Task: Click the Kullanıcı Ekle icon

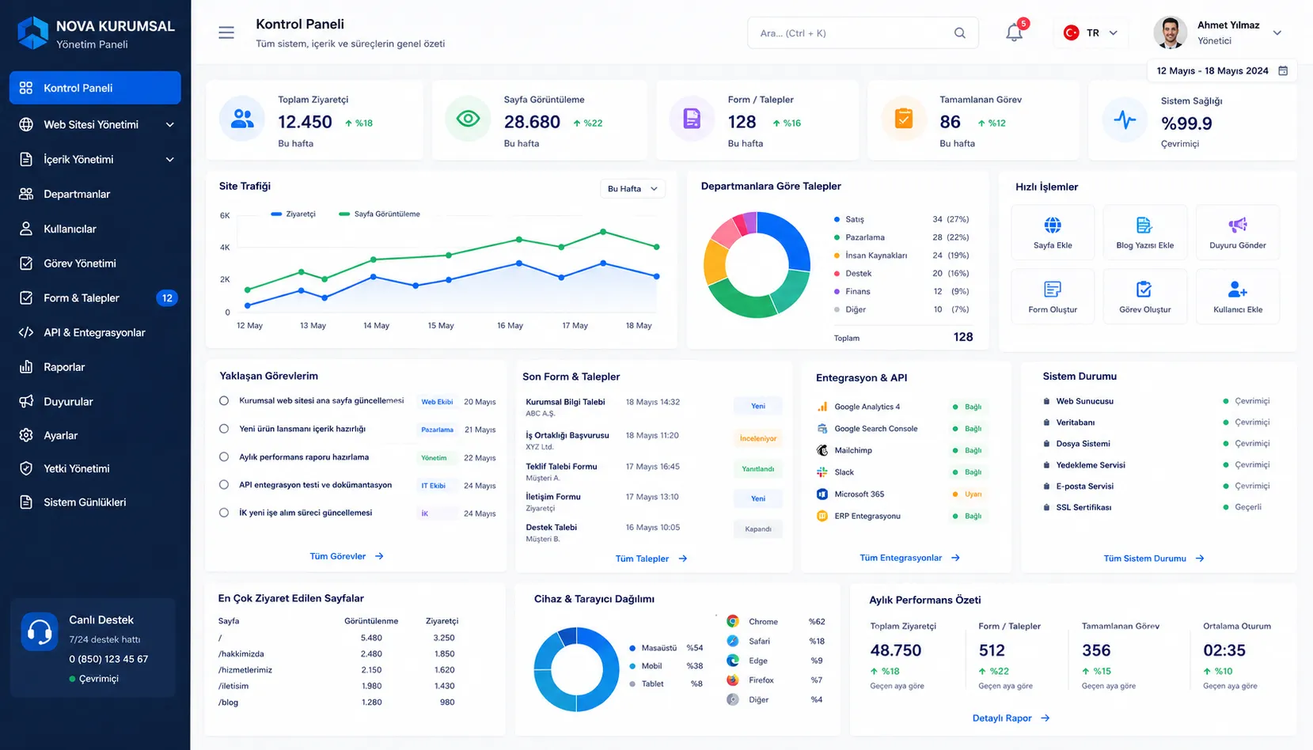Action: pos(1238,290)
